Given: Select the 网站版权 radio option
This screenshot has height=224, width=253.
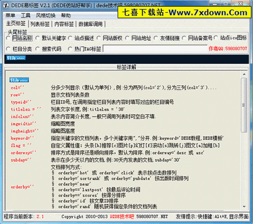Looking at the screenshot, I should click(x=99, y=38).
